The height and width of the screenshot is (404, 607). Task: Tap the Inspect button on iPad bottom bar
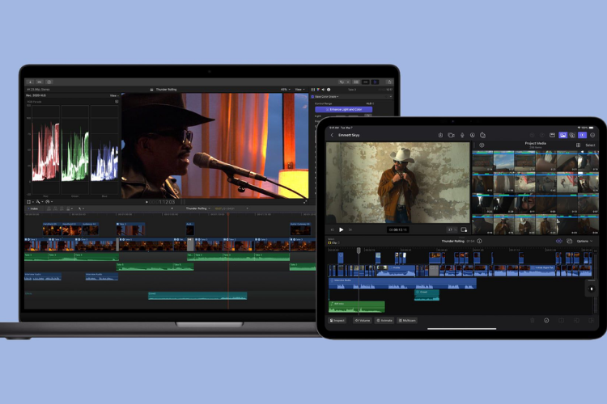click(x=337, y=321)
